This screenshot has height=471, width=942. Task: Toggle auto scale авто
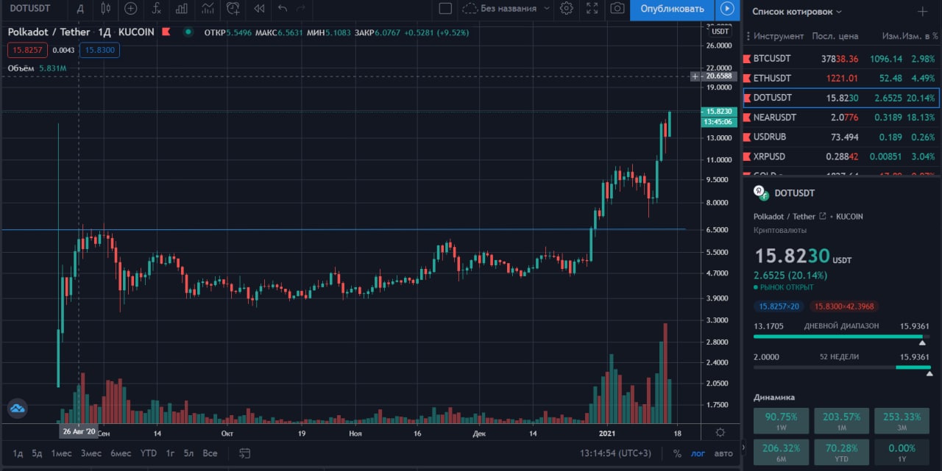pyautogui.click(x=724, y=453)
